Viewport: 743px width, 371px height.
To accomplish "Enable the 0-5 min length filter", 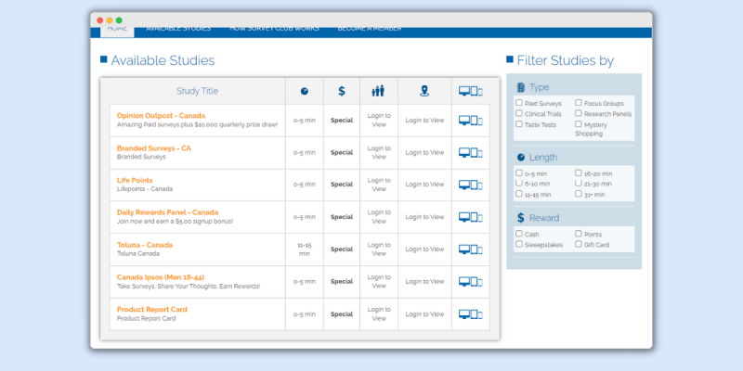I will [x=519, y=173].
